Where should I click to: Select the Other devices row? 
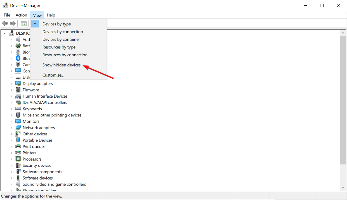pos(35,134)
